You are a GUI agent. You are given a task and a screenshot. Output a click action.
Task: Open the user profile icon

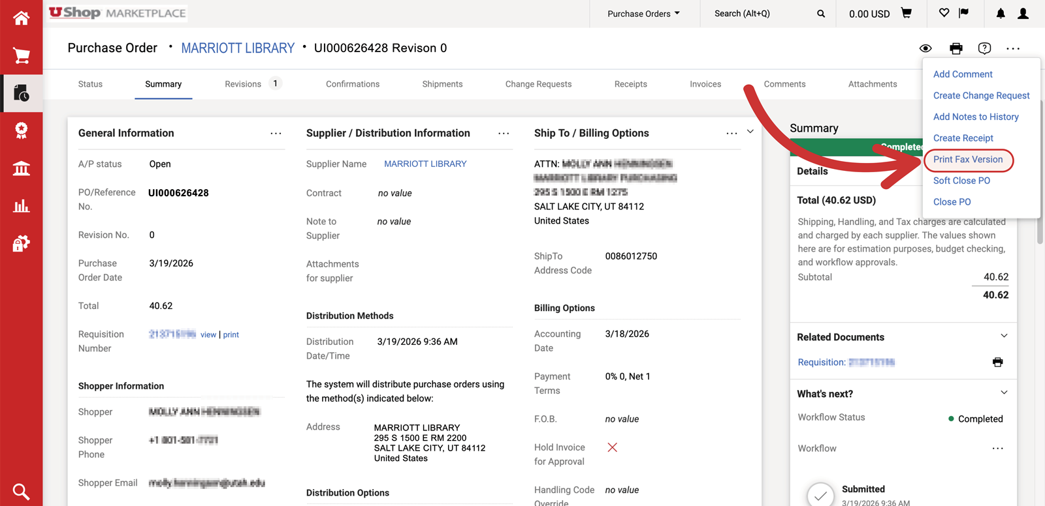(x=1023, y=13)
